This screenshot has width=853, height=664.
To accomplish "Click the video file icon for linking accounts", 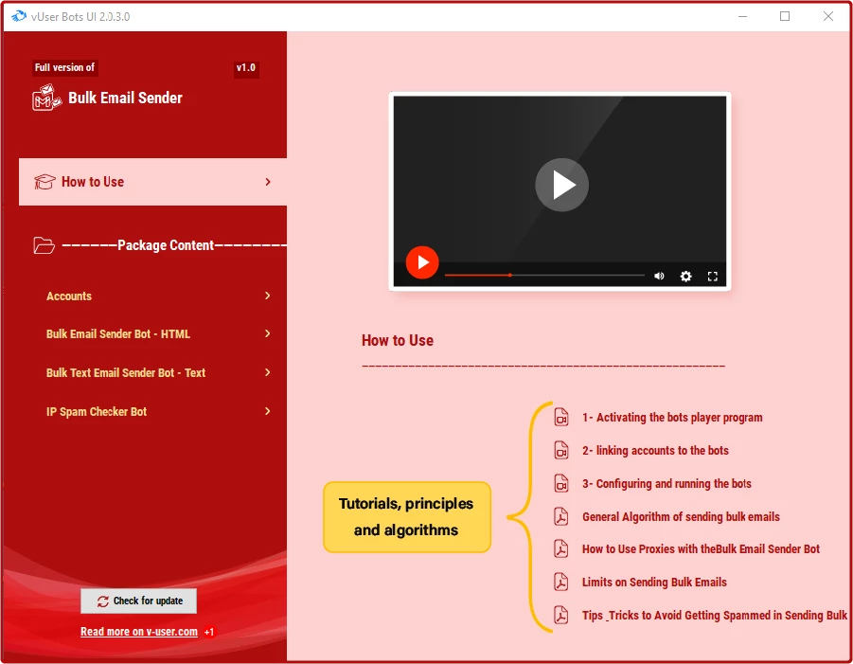I will (x=561, y=451).
